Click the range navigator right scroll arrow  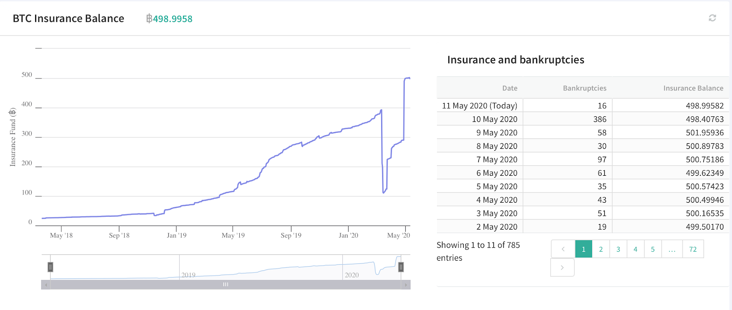[x=406, y=284]
